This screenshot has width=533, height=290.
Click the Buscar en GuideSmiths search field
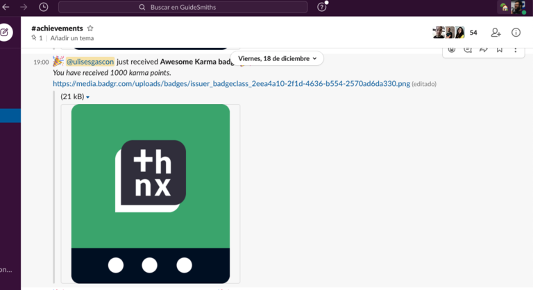[x=183, y=7]
